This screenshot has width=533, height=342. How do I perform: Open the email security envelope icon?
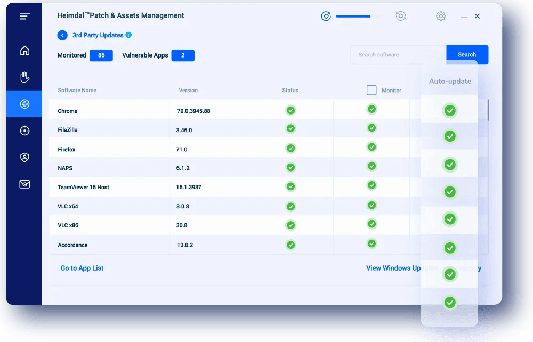[25, 184]
